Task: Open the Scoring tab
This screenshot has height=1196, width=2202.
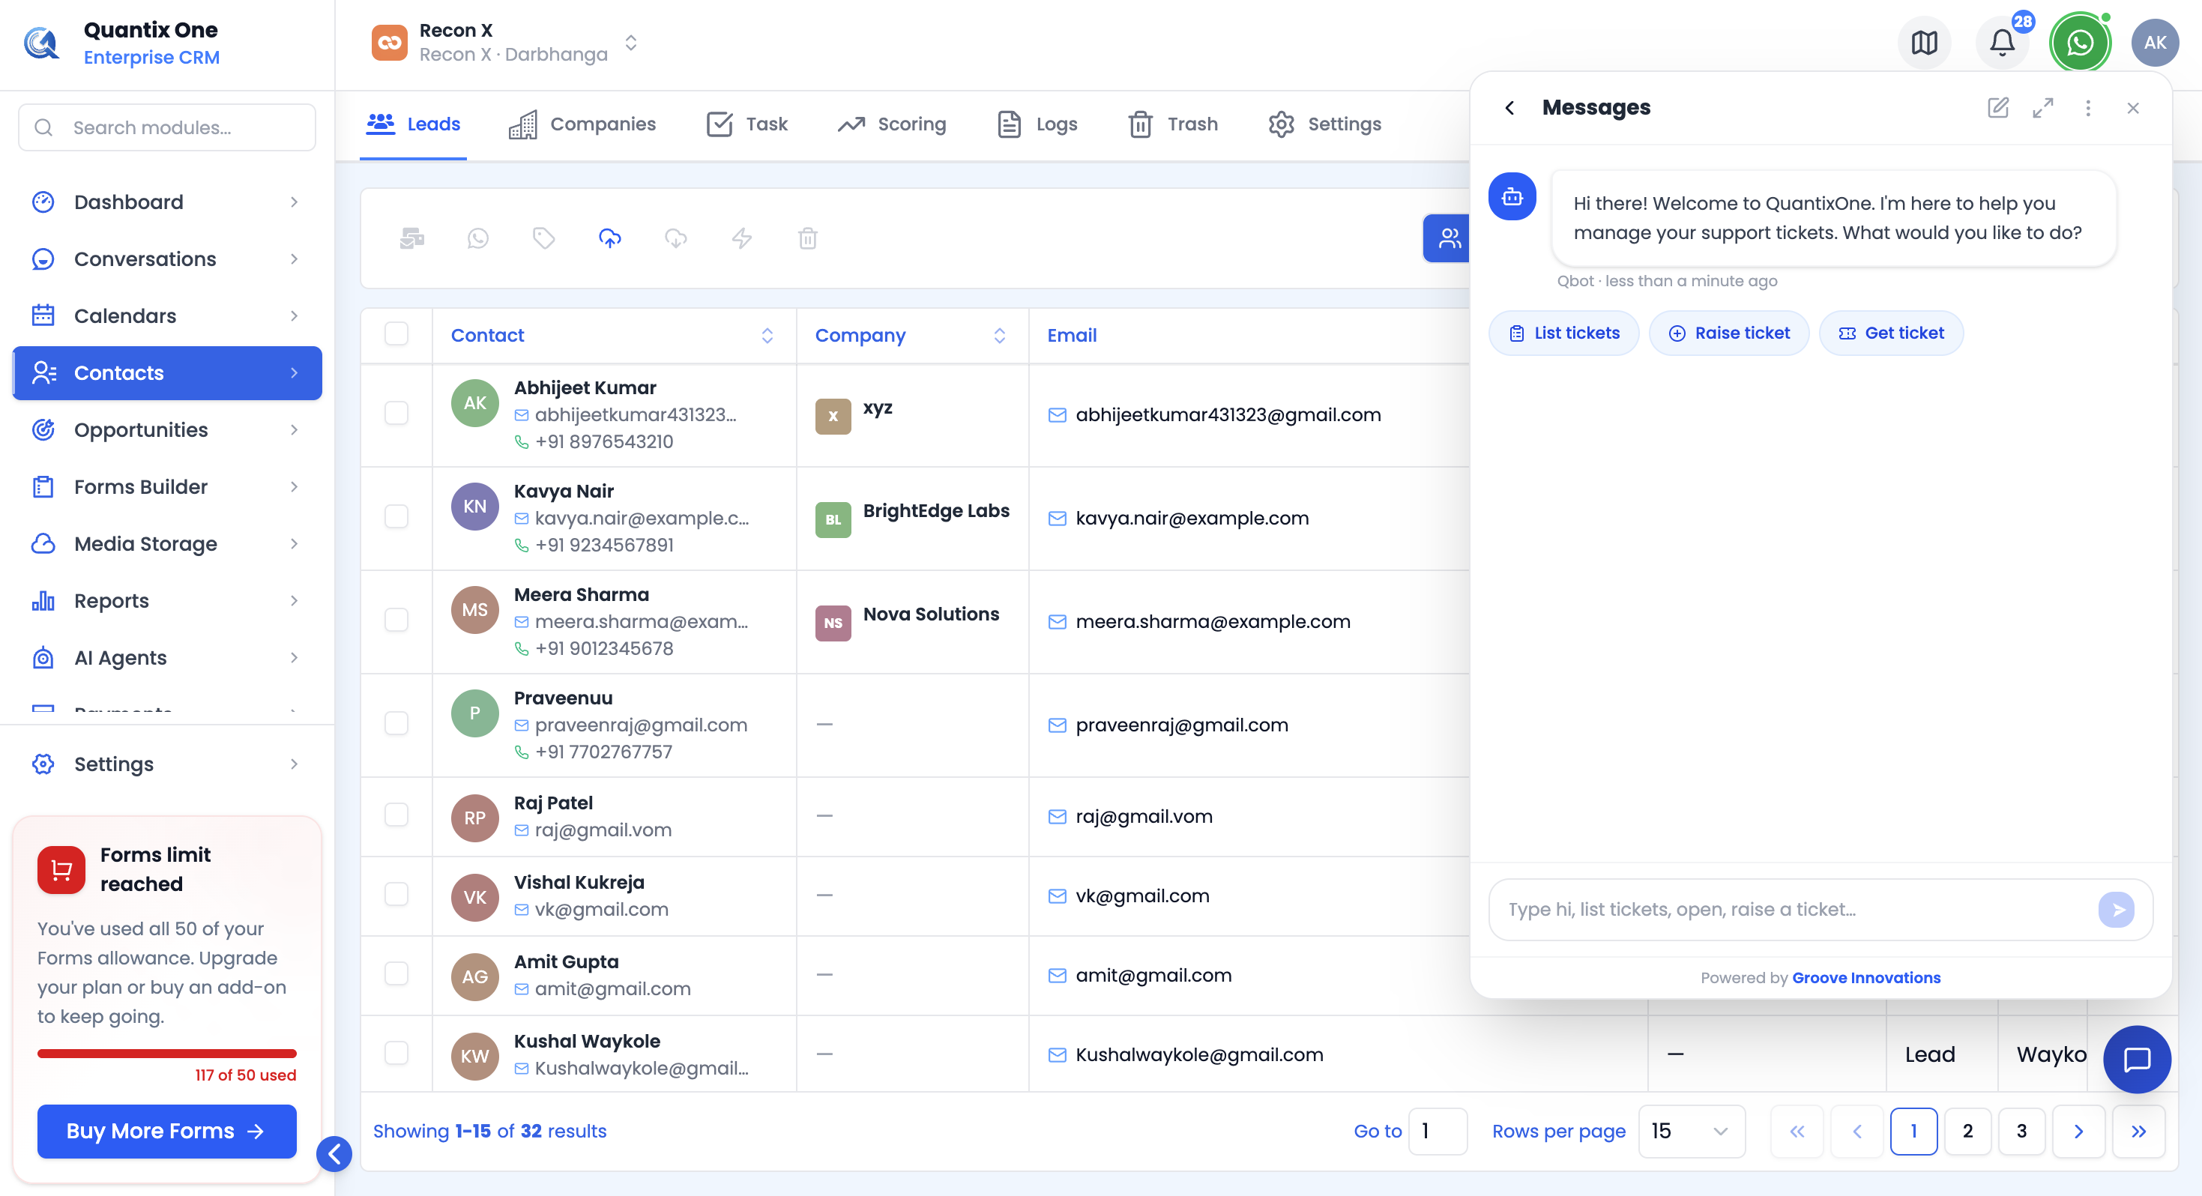Action: click(x=892, y=124)
